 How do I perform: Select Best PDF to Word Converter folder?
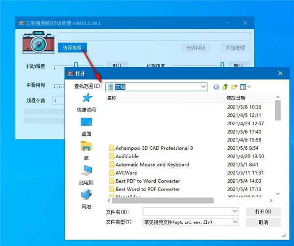tap(145, 181)
